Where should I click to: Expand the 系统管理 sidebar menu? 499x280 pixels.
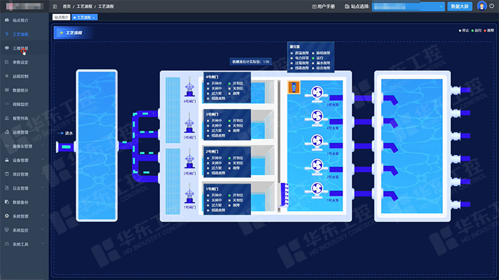[24, 216]
